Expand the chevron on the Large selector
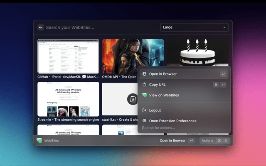The image size is (266, 166). (224, 27)
